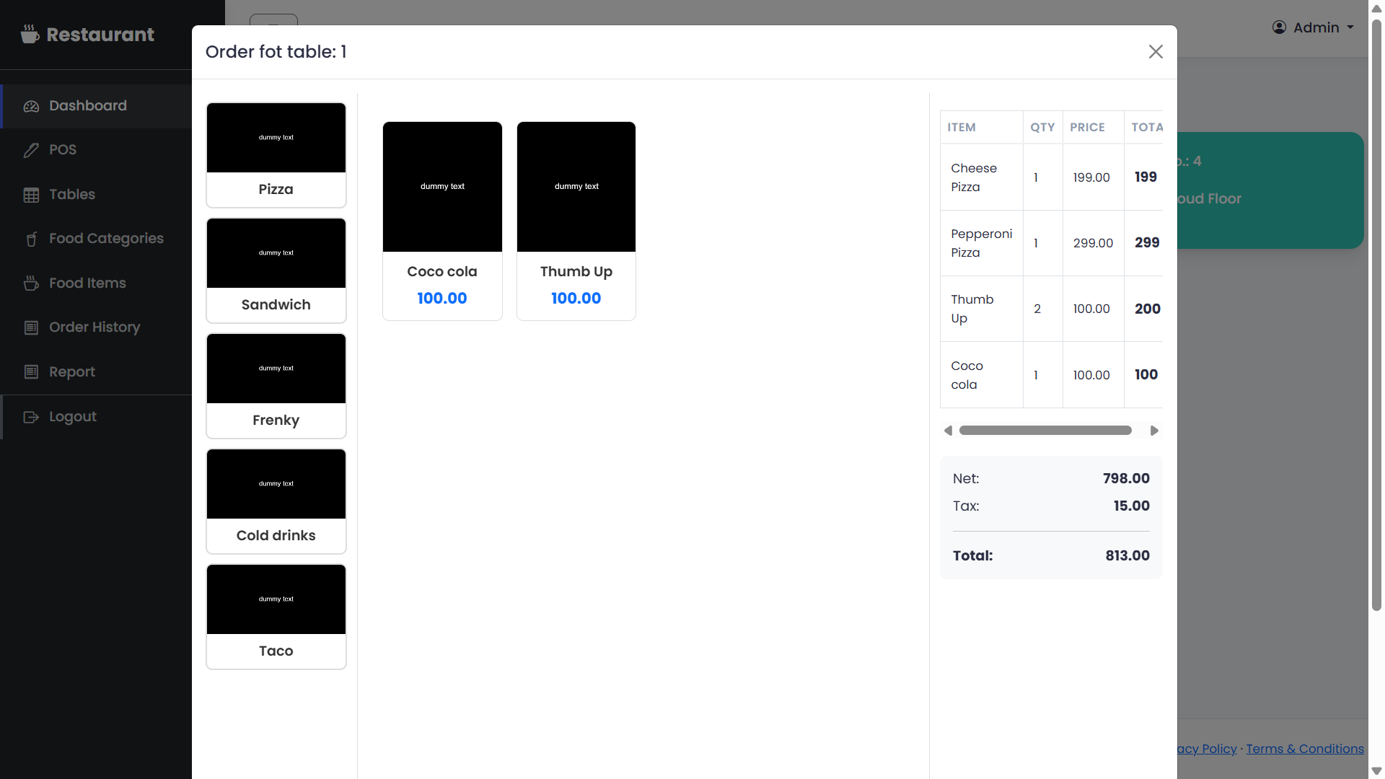Click the 299.00 price cell

tap(1093, 243)
